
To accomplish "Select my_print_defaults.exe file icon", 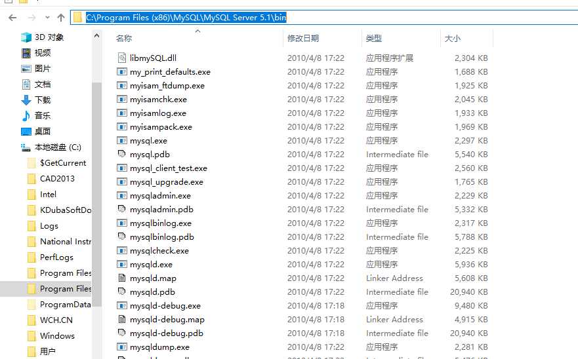I will click(x=121, y=71).
